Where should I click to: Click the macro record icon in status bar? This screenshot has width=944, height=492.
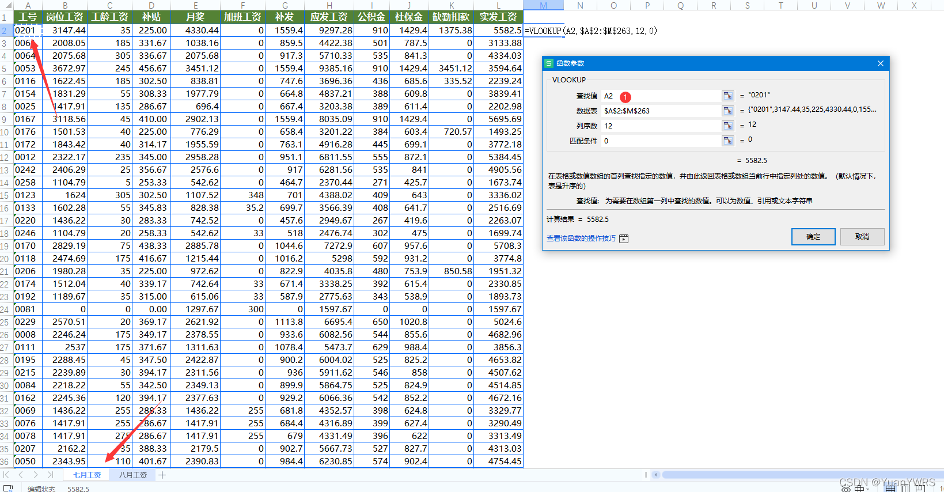[x=7, y=488]
